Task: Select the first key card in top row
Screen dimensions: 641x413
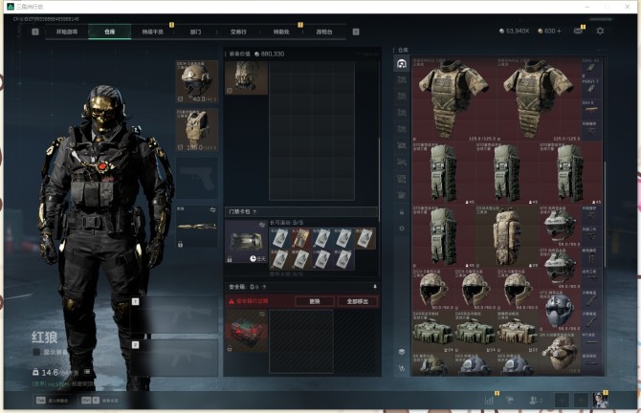Action: point(280,238)
